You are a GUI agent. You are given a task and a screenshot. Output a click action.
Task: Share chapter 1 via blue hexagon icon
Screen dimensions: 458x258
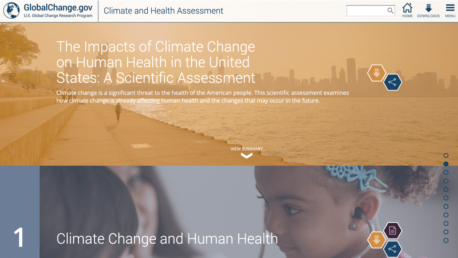tap(392, 249)
